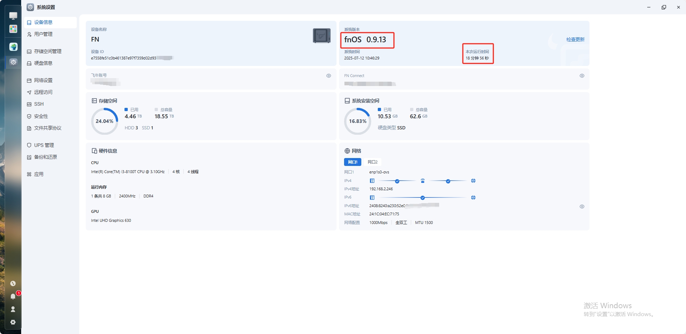Open notifications bell with red badge

pyautogui.click(x=13, y=296)
